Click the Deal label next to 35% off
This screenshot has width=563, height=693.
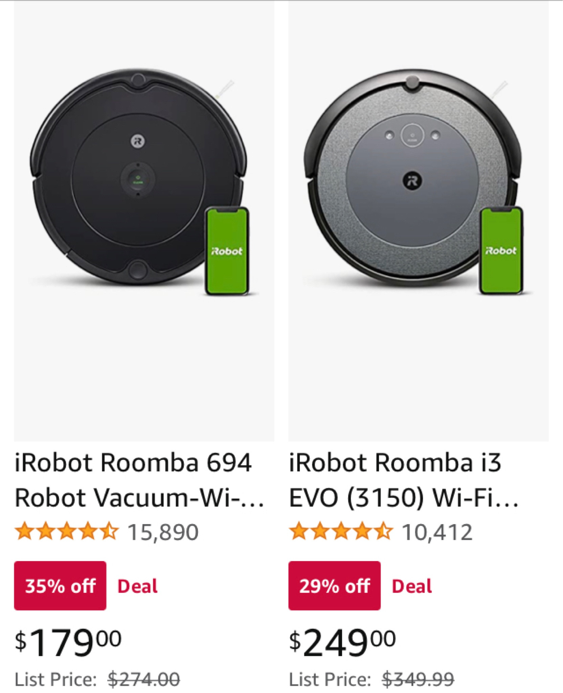point(137,586)
